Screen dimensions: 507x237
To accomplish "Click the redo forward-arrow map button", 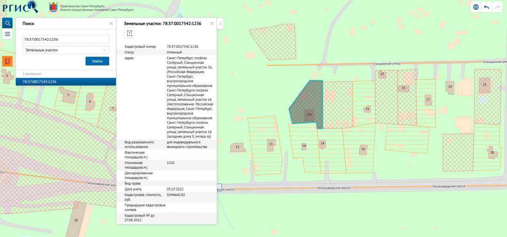I will (497, 7).
